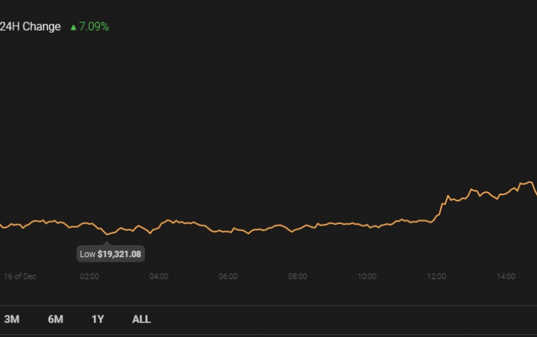Image resolution: width=537 pixels, height=337 pixels.
Task: Click the 14:00 time axis label
Action: point(506,276)
